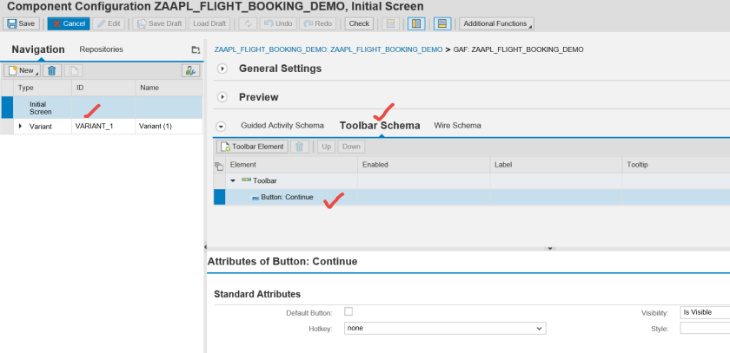Image resolution: width=730 pixels, height=353 pixels.
Task: Delete the selected toolbar element via trash icon
Action: 301,147
